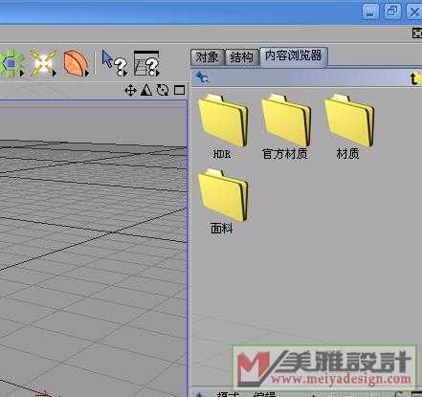Click the yellow crossed-arrows generator tool icon
The image size is (422, 397).
[43, 63]
